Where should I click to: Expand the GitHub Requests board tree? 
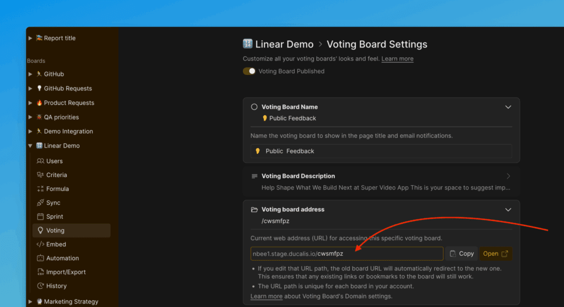coord(30,88)
